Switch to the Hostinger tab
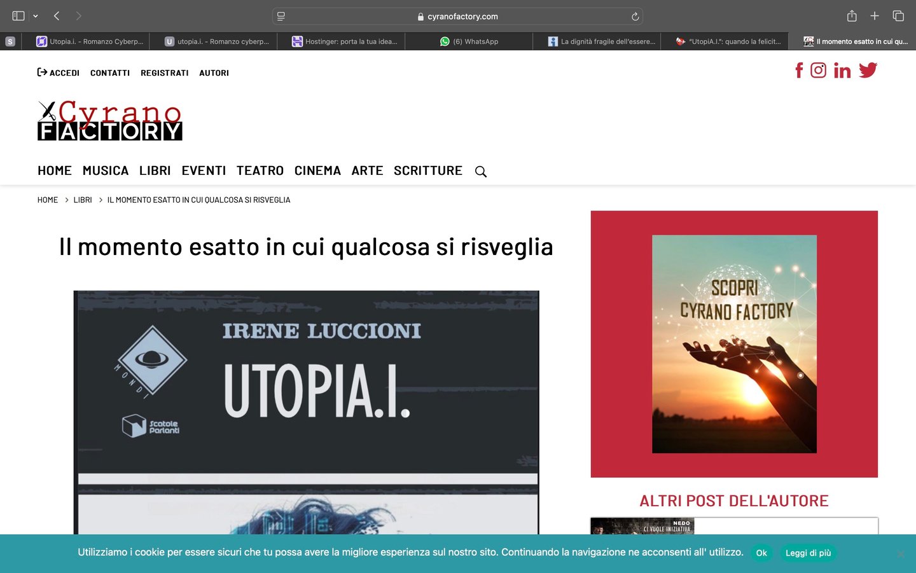 341,41
